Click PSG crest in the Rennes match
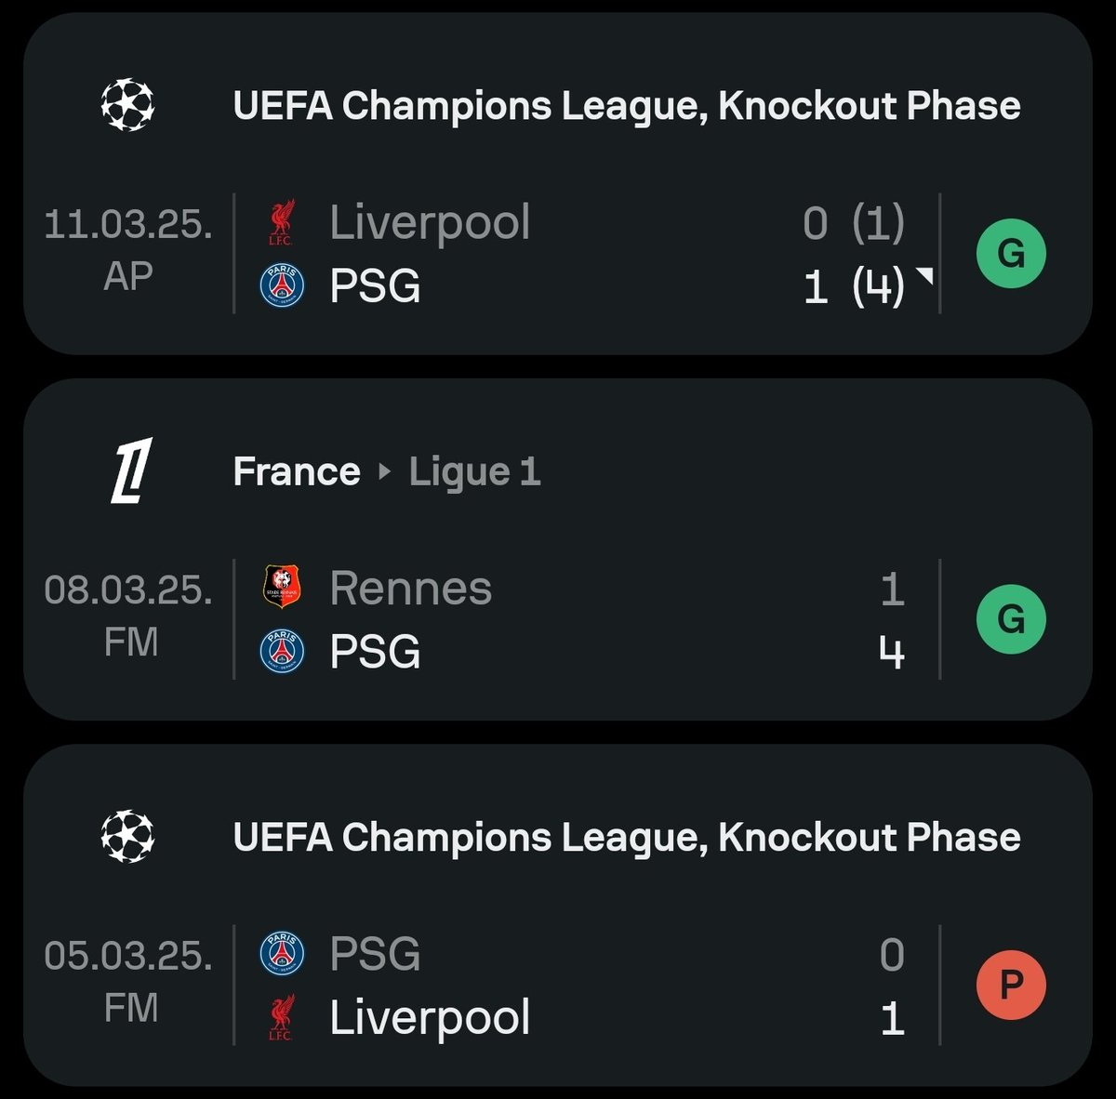1116x1099 pixels. [282, 651]
